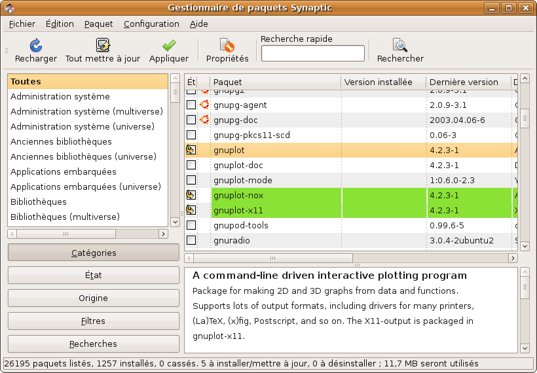Click package list scroll-left arrow
Viewport: 537px width, 373px height.
point(189,258)
